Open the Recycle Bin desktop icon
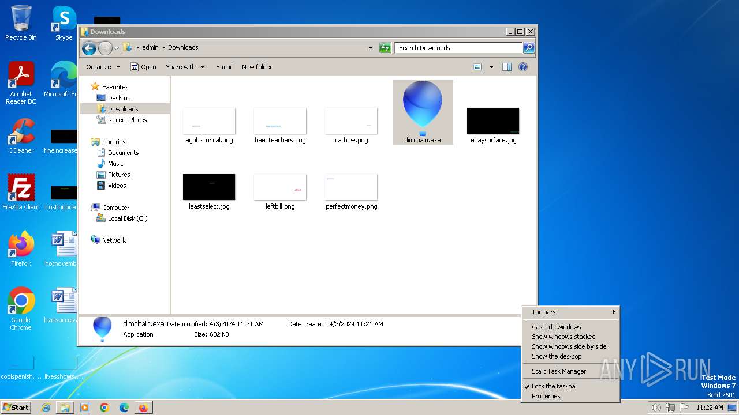Image resolution: width=739 pixels, height=415 pixels. (21, 23)
